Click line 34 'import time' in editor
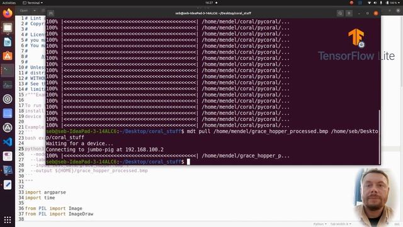The width and height of the screenshot is (403, 227). [x=40, y=197]
